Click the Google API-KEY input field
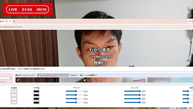Image resolution: width=193 pixels, height=109 pixels. pos(53,75)
